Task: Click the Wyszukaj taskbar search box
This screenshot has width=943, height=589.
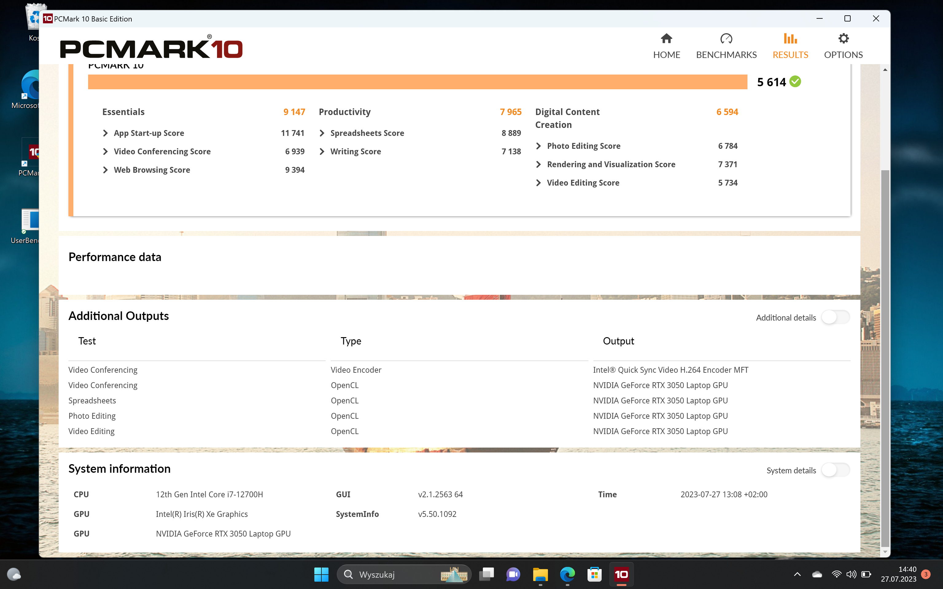Action: pos(404,574)
